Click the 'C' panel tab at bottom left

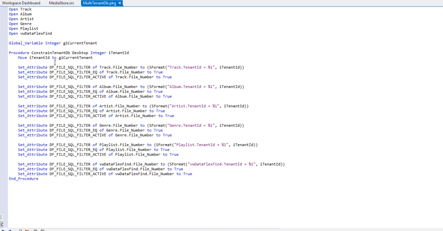pos(2,225)
